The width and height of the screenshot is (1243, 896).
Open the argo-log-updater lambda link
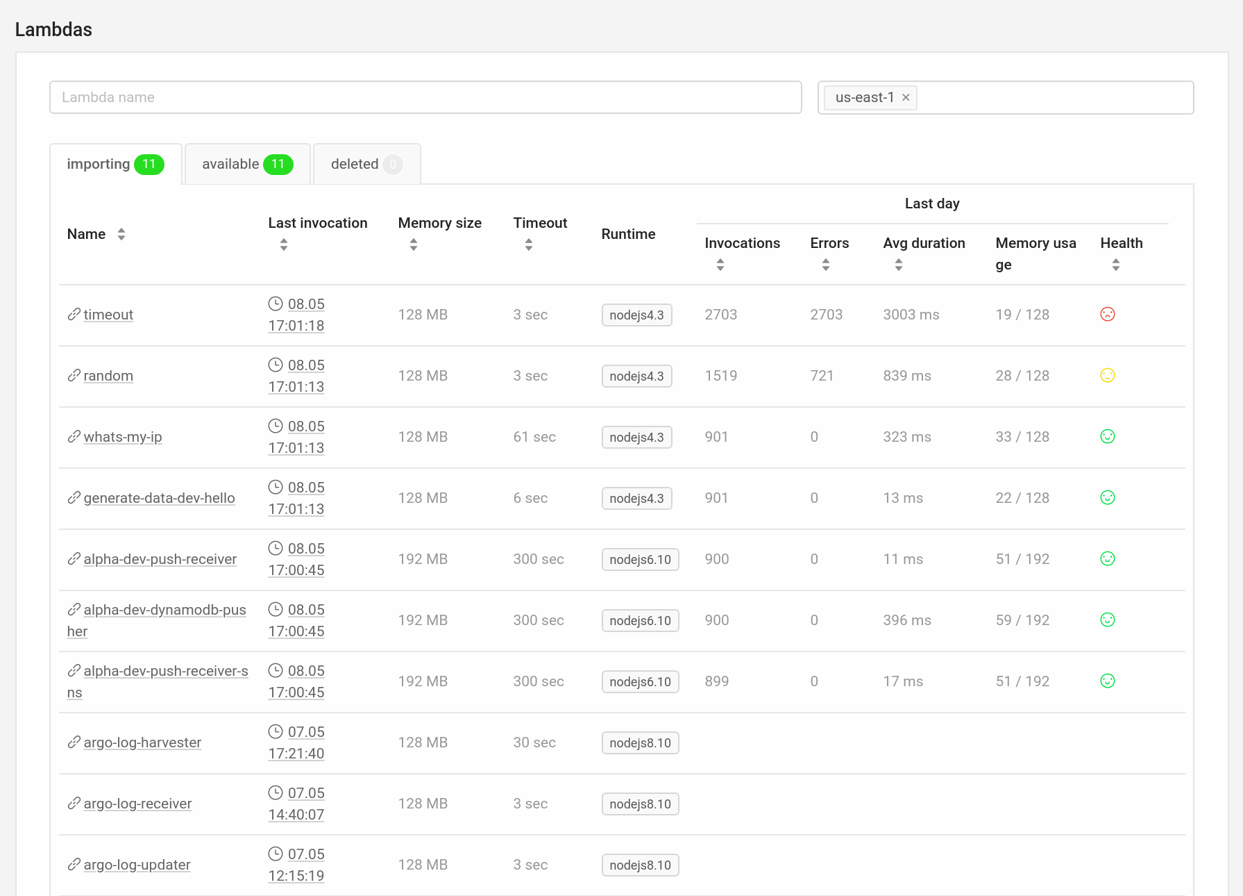pyautogui.click(x=137, y=865)
